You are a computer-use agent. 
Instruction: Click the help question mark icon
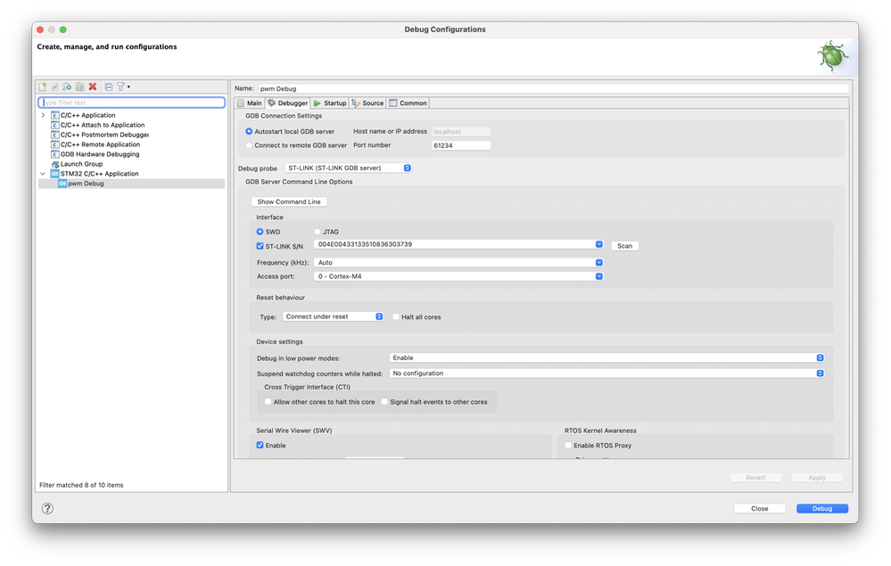47,508
